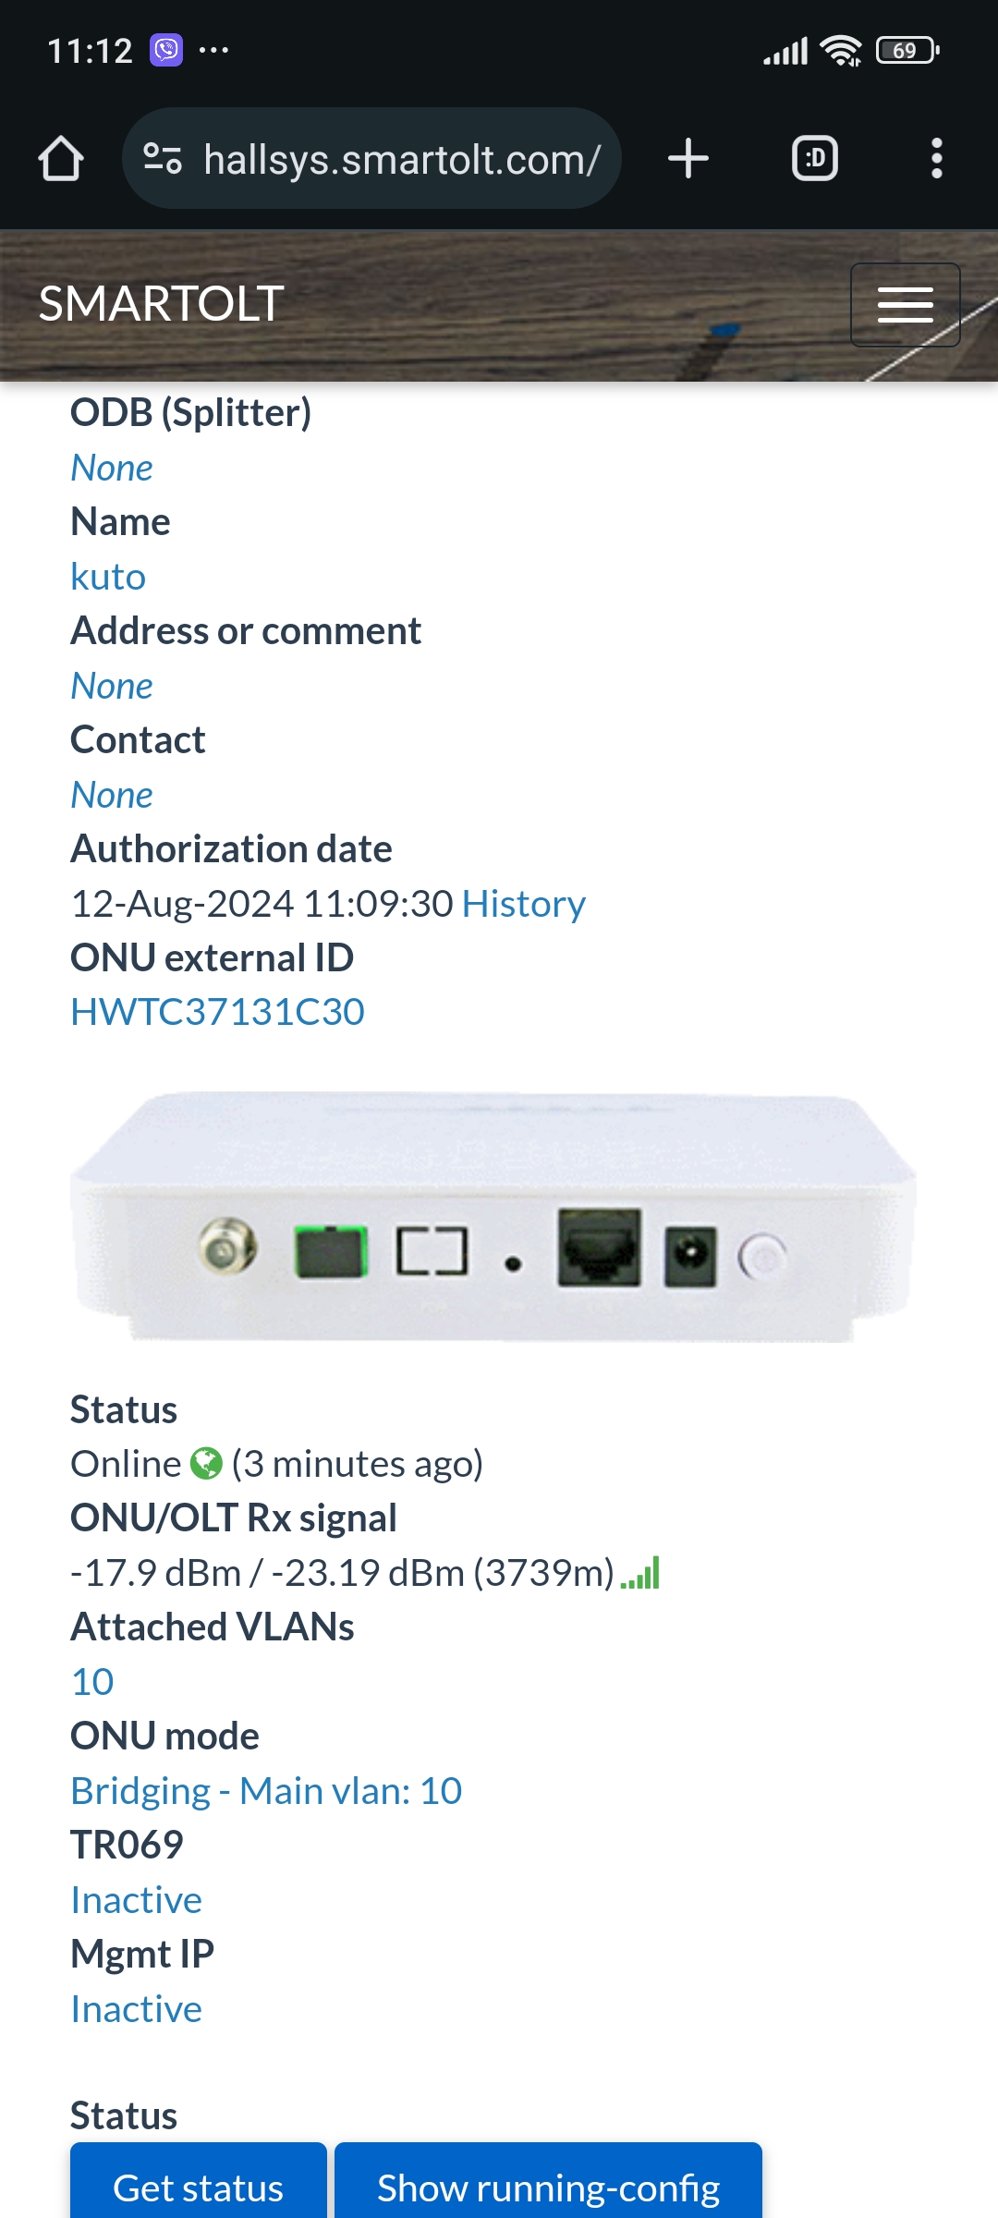The width and height of the screenshot is (998, 2218).
Task: Change Bridging - Main vlan: 10 mode
Action: (266, 1791)
